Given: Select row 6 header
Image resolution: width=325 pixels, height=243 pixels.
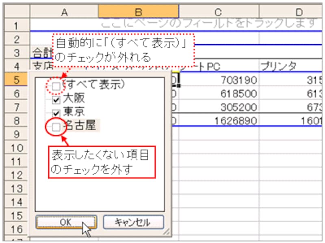Looking at the screenshot, I should tap(16, 93).
